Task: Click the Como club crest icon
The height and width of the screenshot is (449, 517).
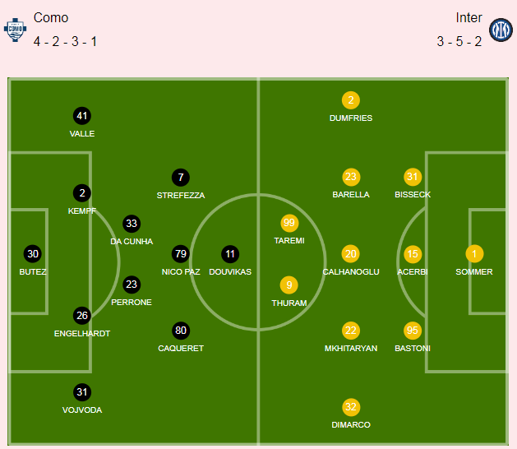Action: [15, 30]
